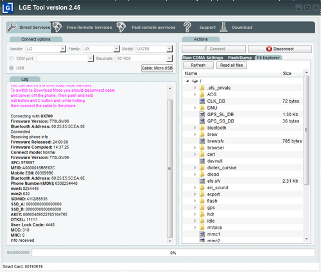Click the Name column header
This screenshot has width=321, height=272.
click(232, 73)
